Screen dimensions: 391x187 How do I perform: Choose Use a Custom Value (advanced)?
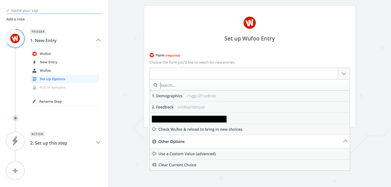[x=250, y=154]
